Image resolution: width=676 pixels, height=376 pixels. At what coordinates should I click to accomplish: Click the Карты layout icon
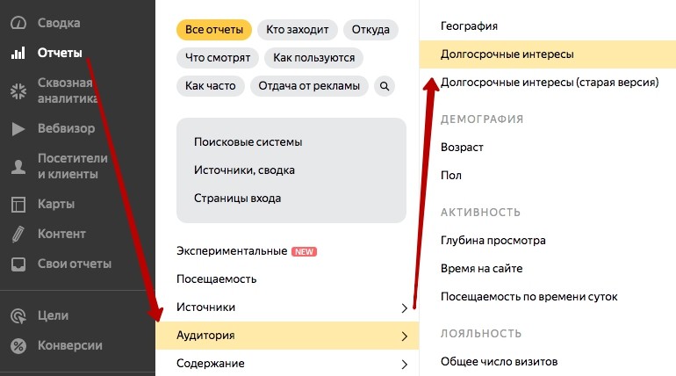coord(18,204)
